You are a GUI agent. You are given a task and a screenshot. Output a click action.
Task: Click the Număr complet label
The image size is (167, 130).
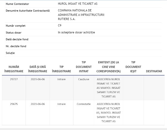(16, 26)
